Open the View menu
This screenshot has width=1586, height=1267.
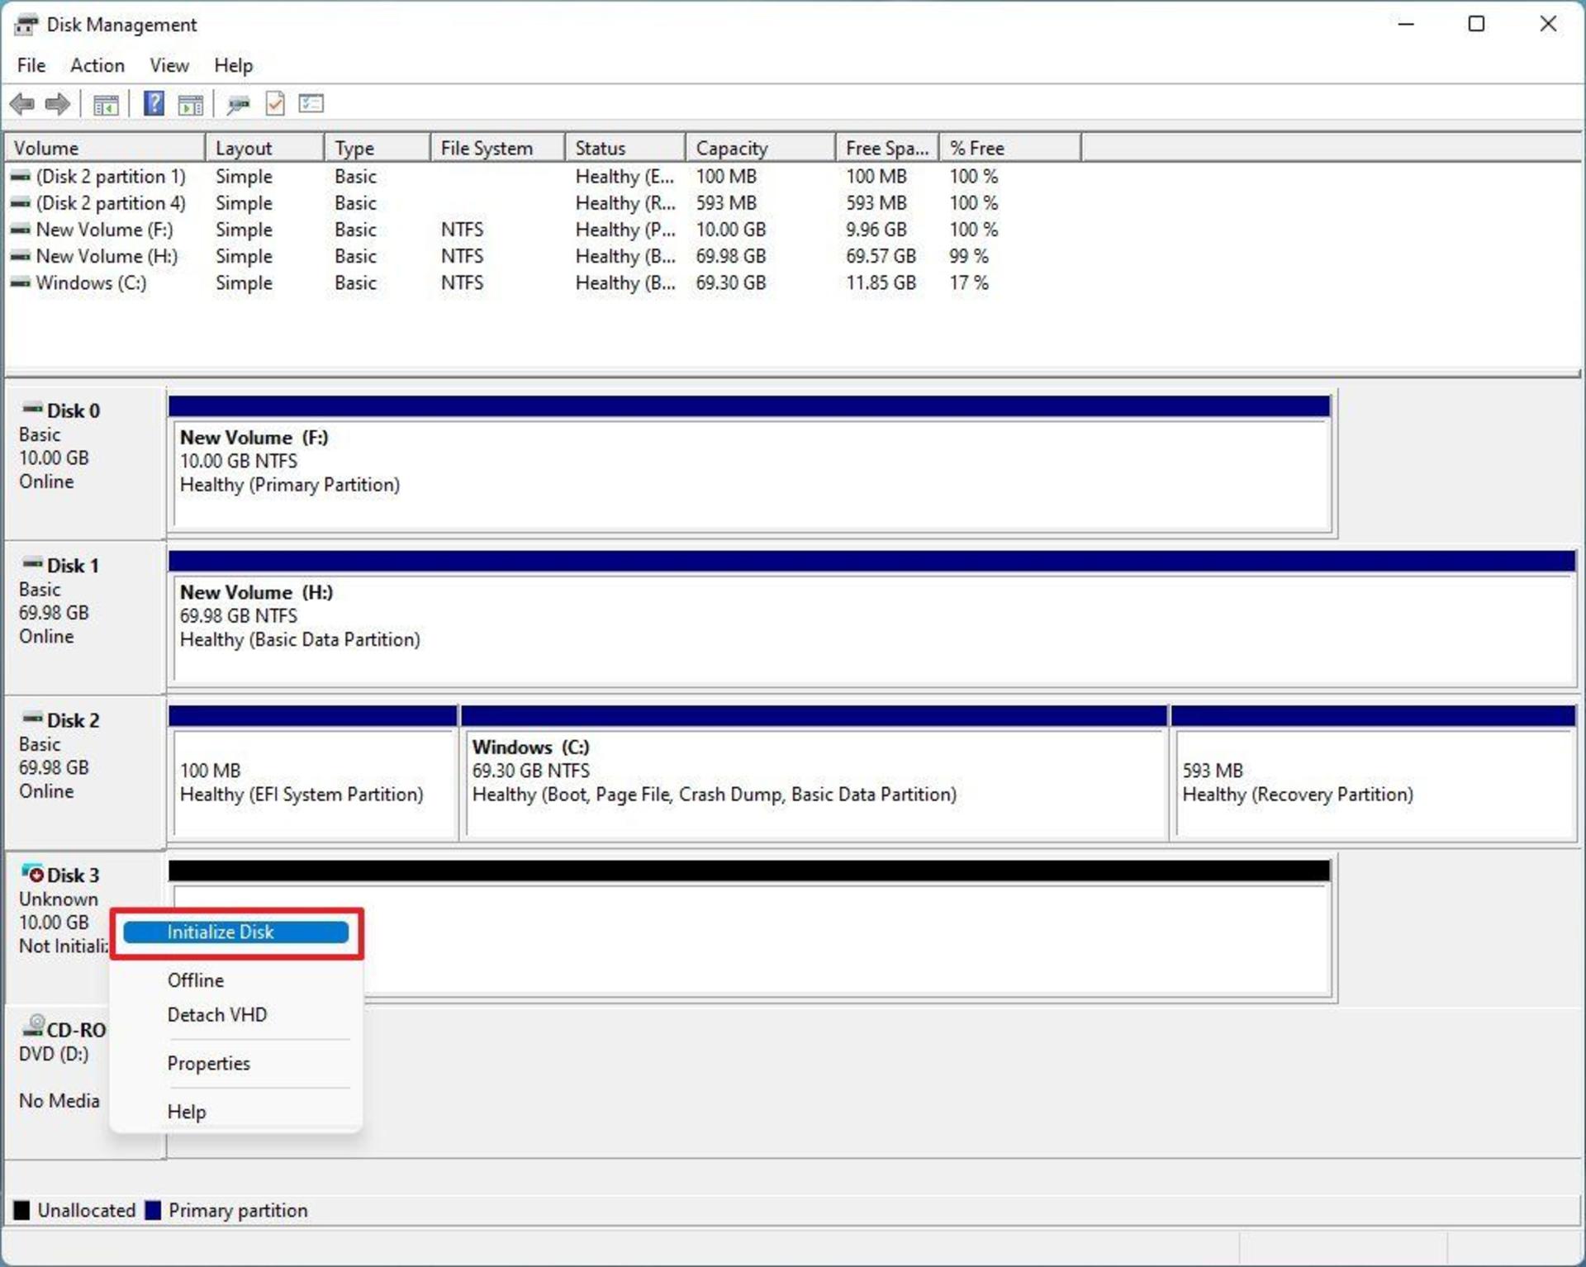pyautogui.click(x=169, y=65)
